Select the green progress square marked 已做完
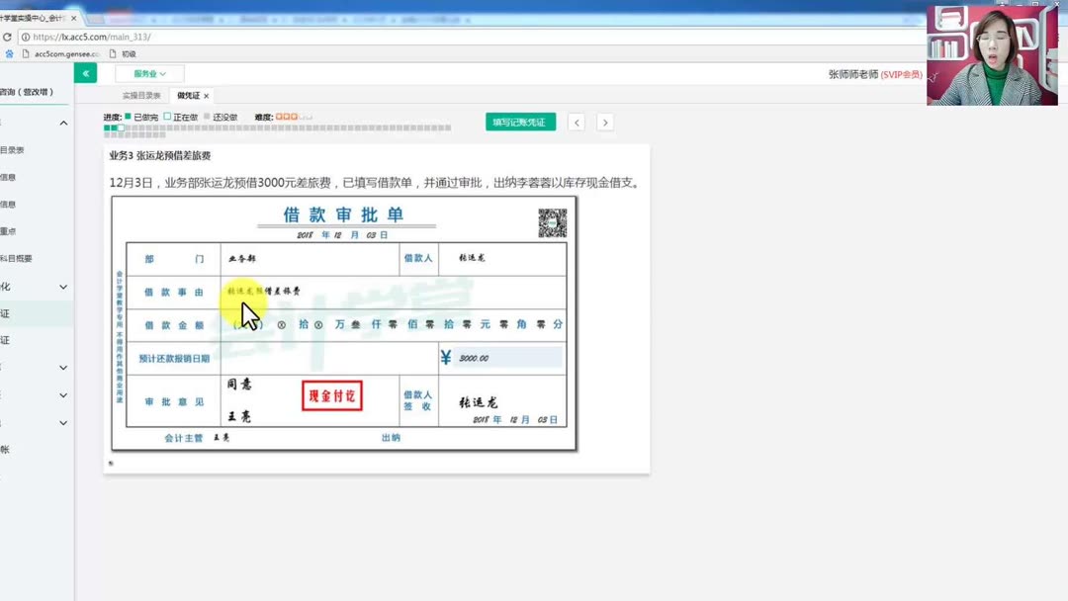This screenshot has height=601, width=1068. point(127,116)
